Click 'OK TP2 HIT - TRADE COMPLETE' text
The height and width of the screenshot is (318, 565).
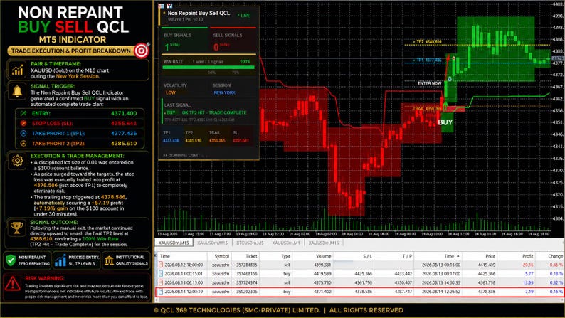214,112
